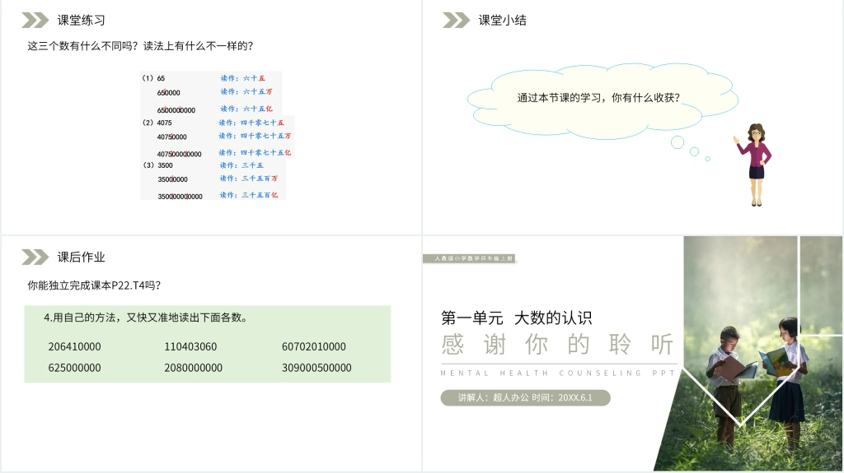Select the MENTAL HEALTH COUNSELING PPT caption

(558, 373)
